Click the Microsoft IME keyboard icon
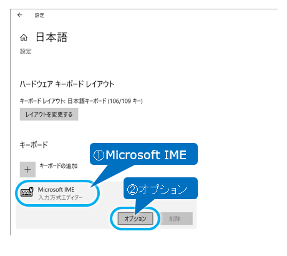 (x=27, y=192)
